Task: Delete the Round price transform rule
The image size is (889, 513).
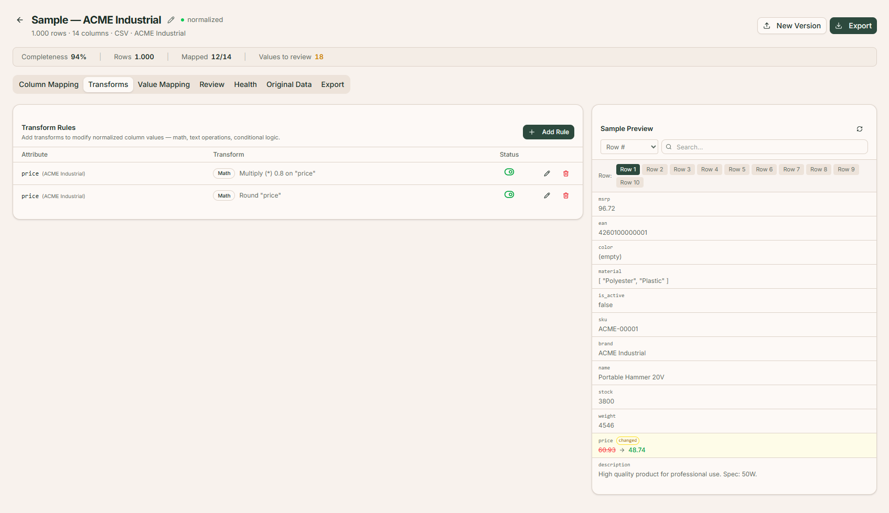Action: 566,195
